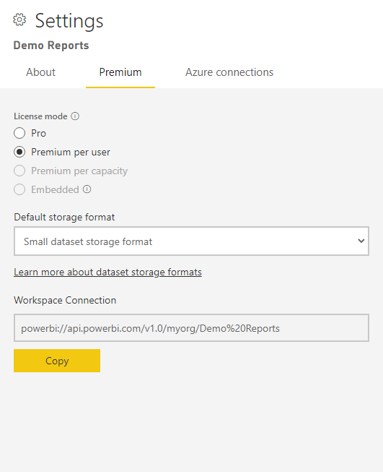Image resolution: width=383 pixels, height=472 pixels.
Task: Select the Premium per user option
Action: coord(19,152)
